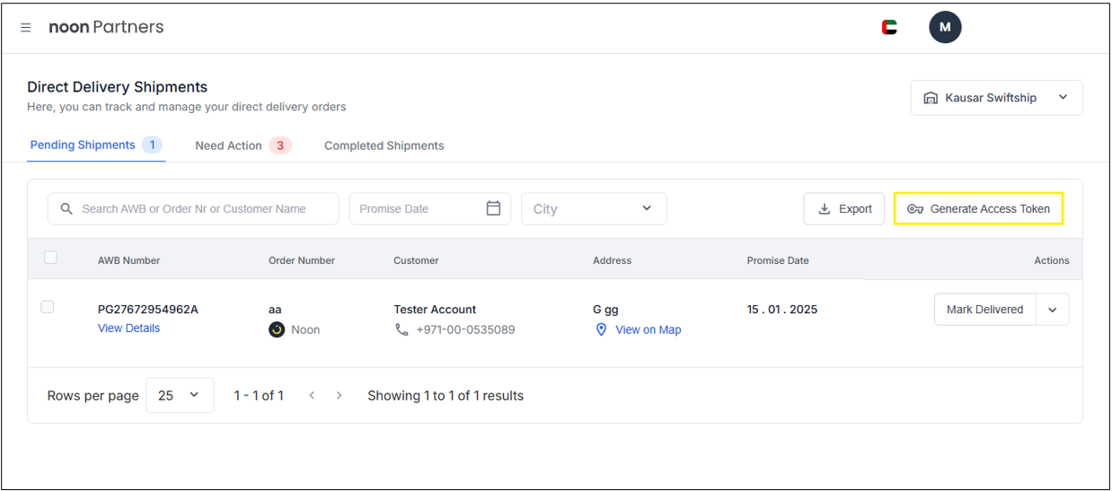Open the M user profile avatar
This screenshot has height=491, width=1112.
(x=945, y=28)
